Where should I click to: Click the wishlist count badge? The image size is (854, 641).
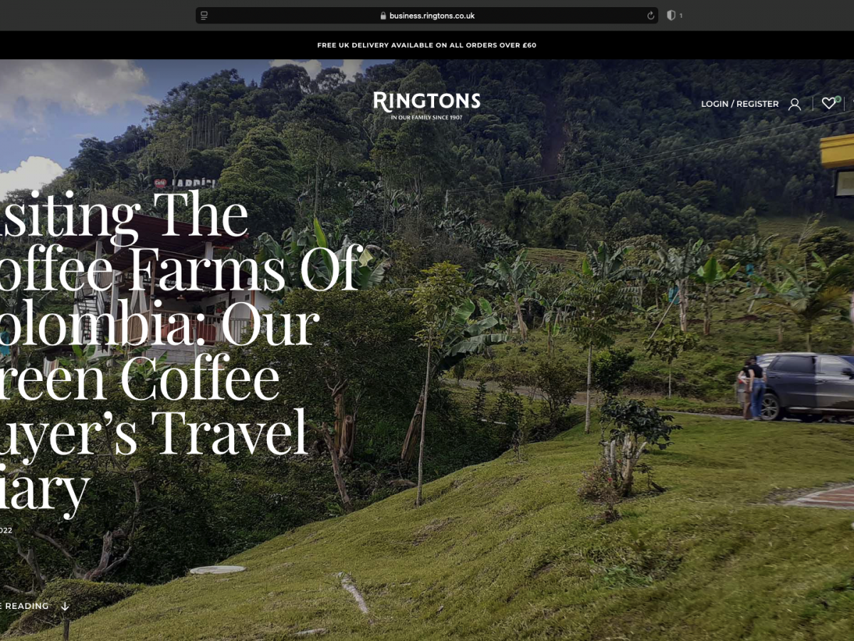coord(838,99)
